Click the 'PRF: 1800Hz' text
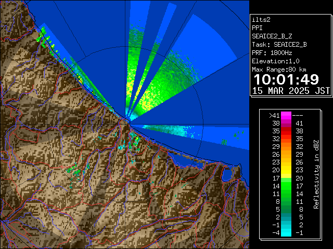Viewport: 333px width, 249px height. (x=272, y=53)
